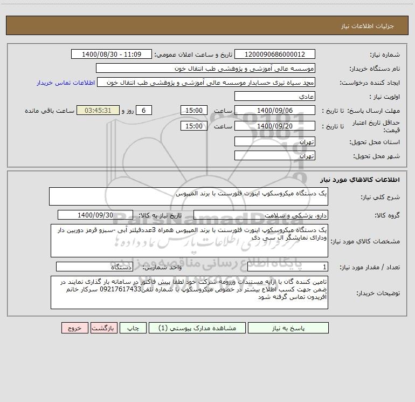415x402 pixels.
Task: Click label شماره نیاز
Action: [385, 54]
